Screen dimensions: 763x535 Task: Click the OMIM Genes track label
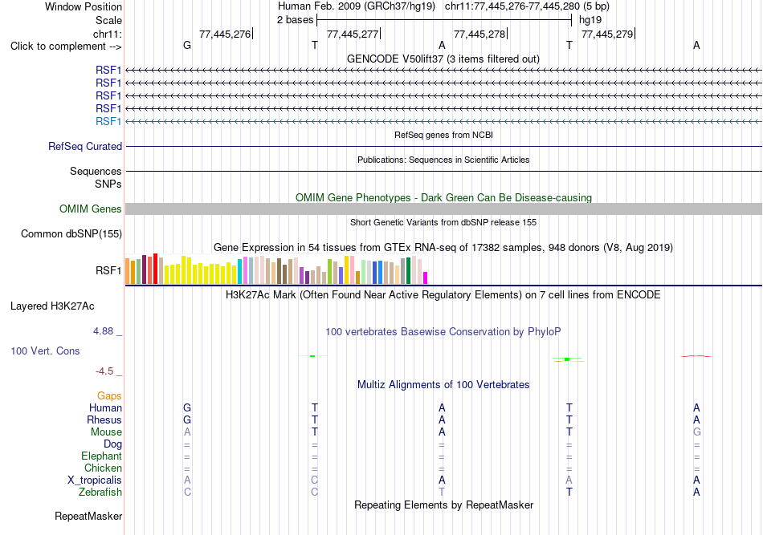pyautogui.click(x=91, y=209)
